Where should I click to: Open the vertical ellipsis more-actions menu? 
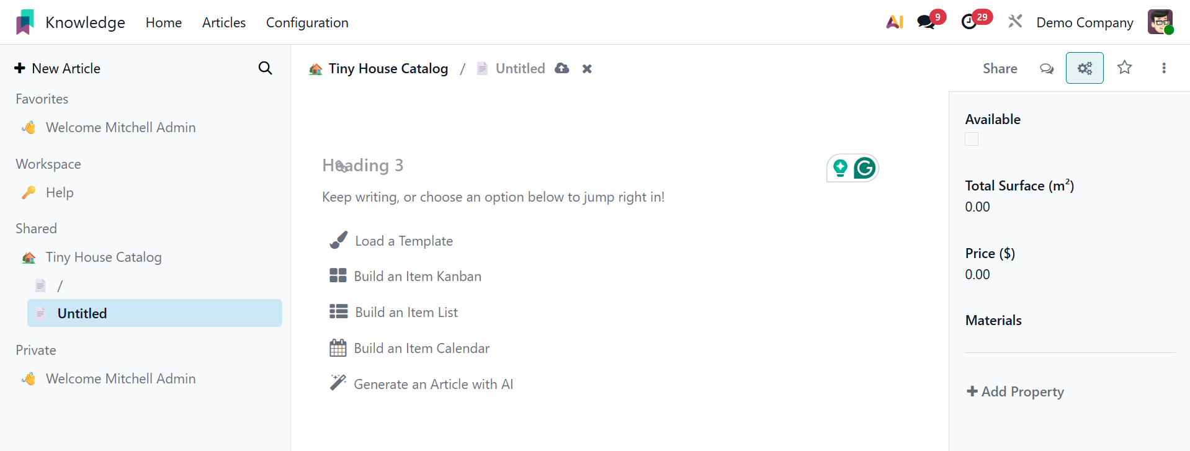click(1163, 68)
